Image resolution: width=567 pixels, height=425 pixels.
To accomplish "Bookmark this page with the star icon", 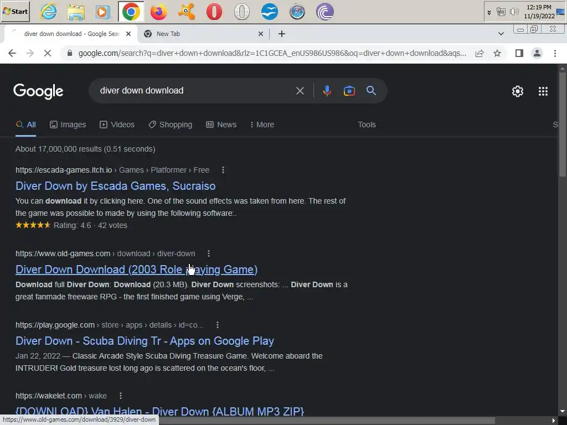I will coord(497,53).
